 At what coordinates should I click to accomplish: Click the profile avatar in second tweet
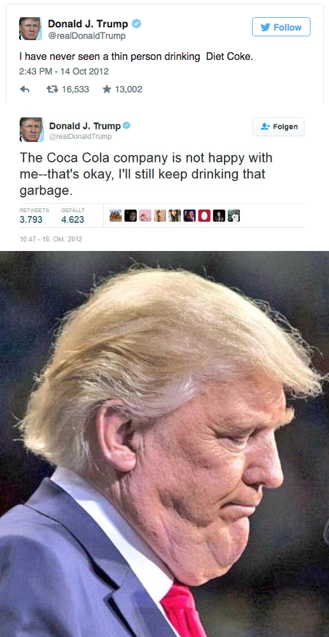(x=31, y=129)
